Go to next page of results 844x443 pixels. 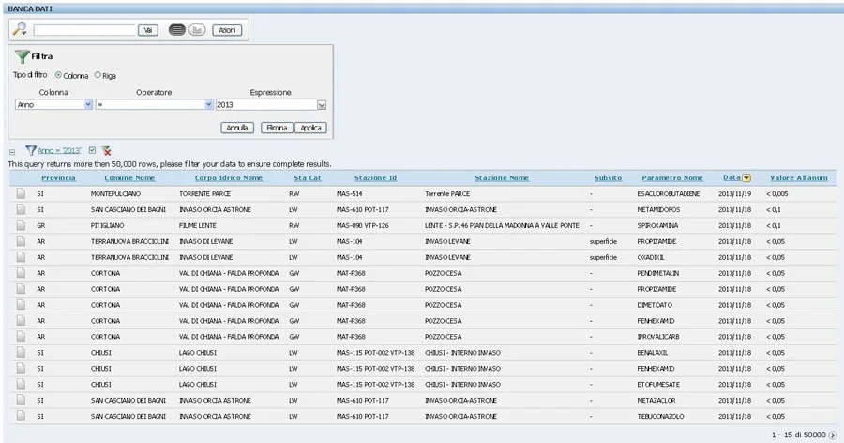tap(833, 435)
